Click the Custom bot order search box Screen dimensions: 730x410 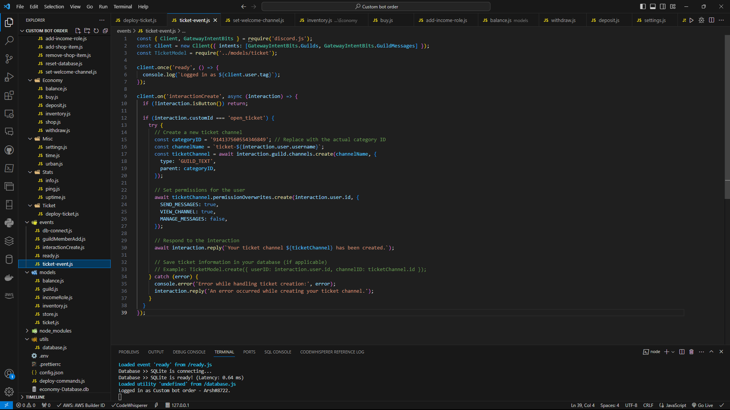tap(376, 6)
